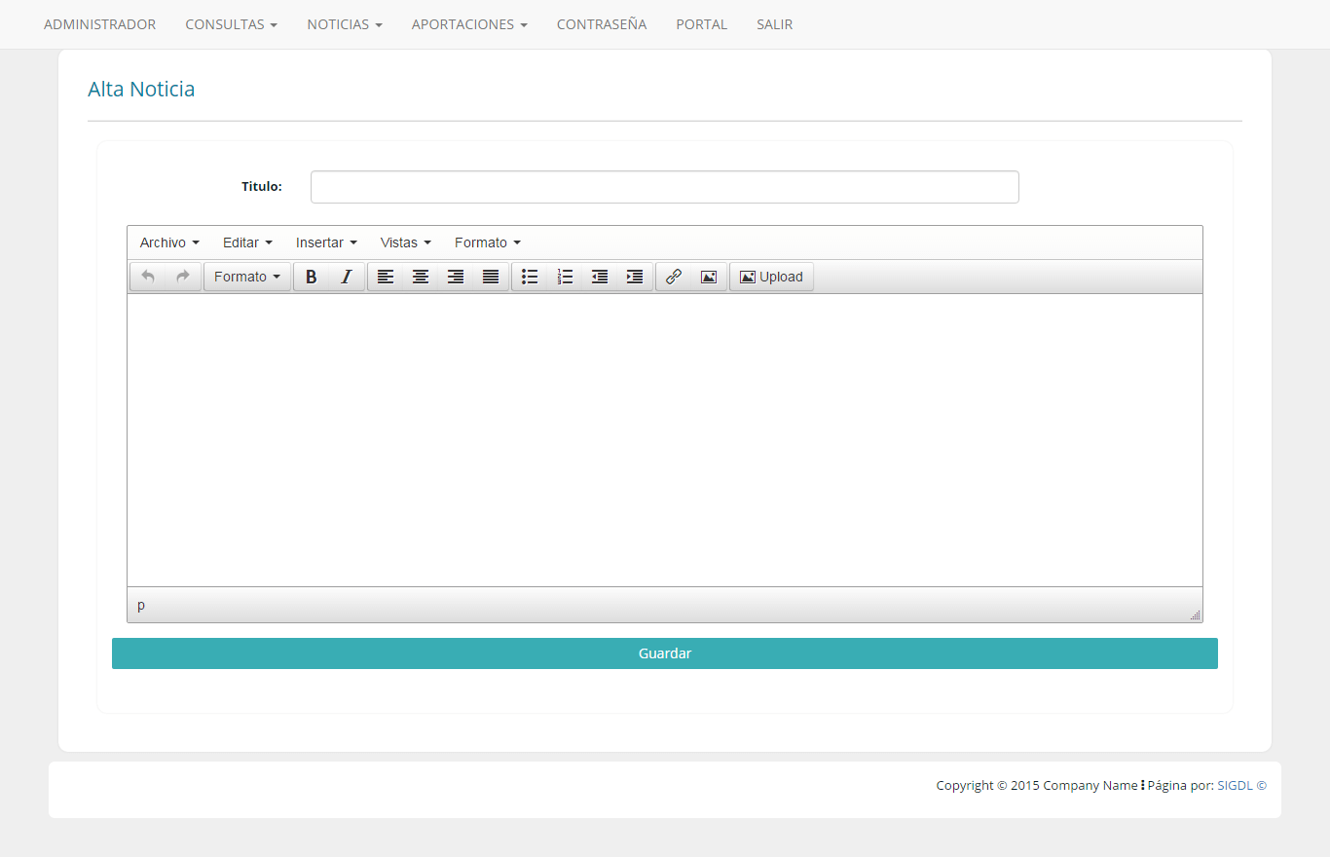Click the Upload button in toolbar
The height and width of the screenshot is (857, 1330).
point(771,277)
